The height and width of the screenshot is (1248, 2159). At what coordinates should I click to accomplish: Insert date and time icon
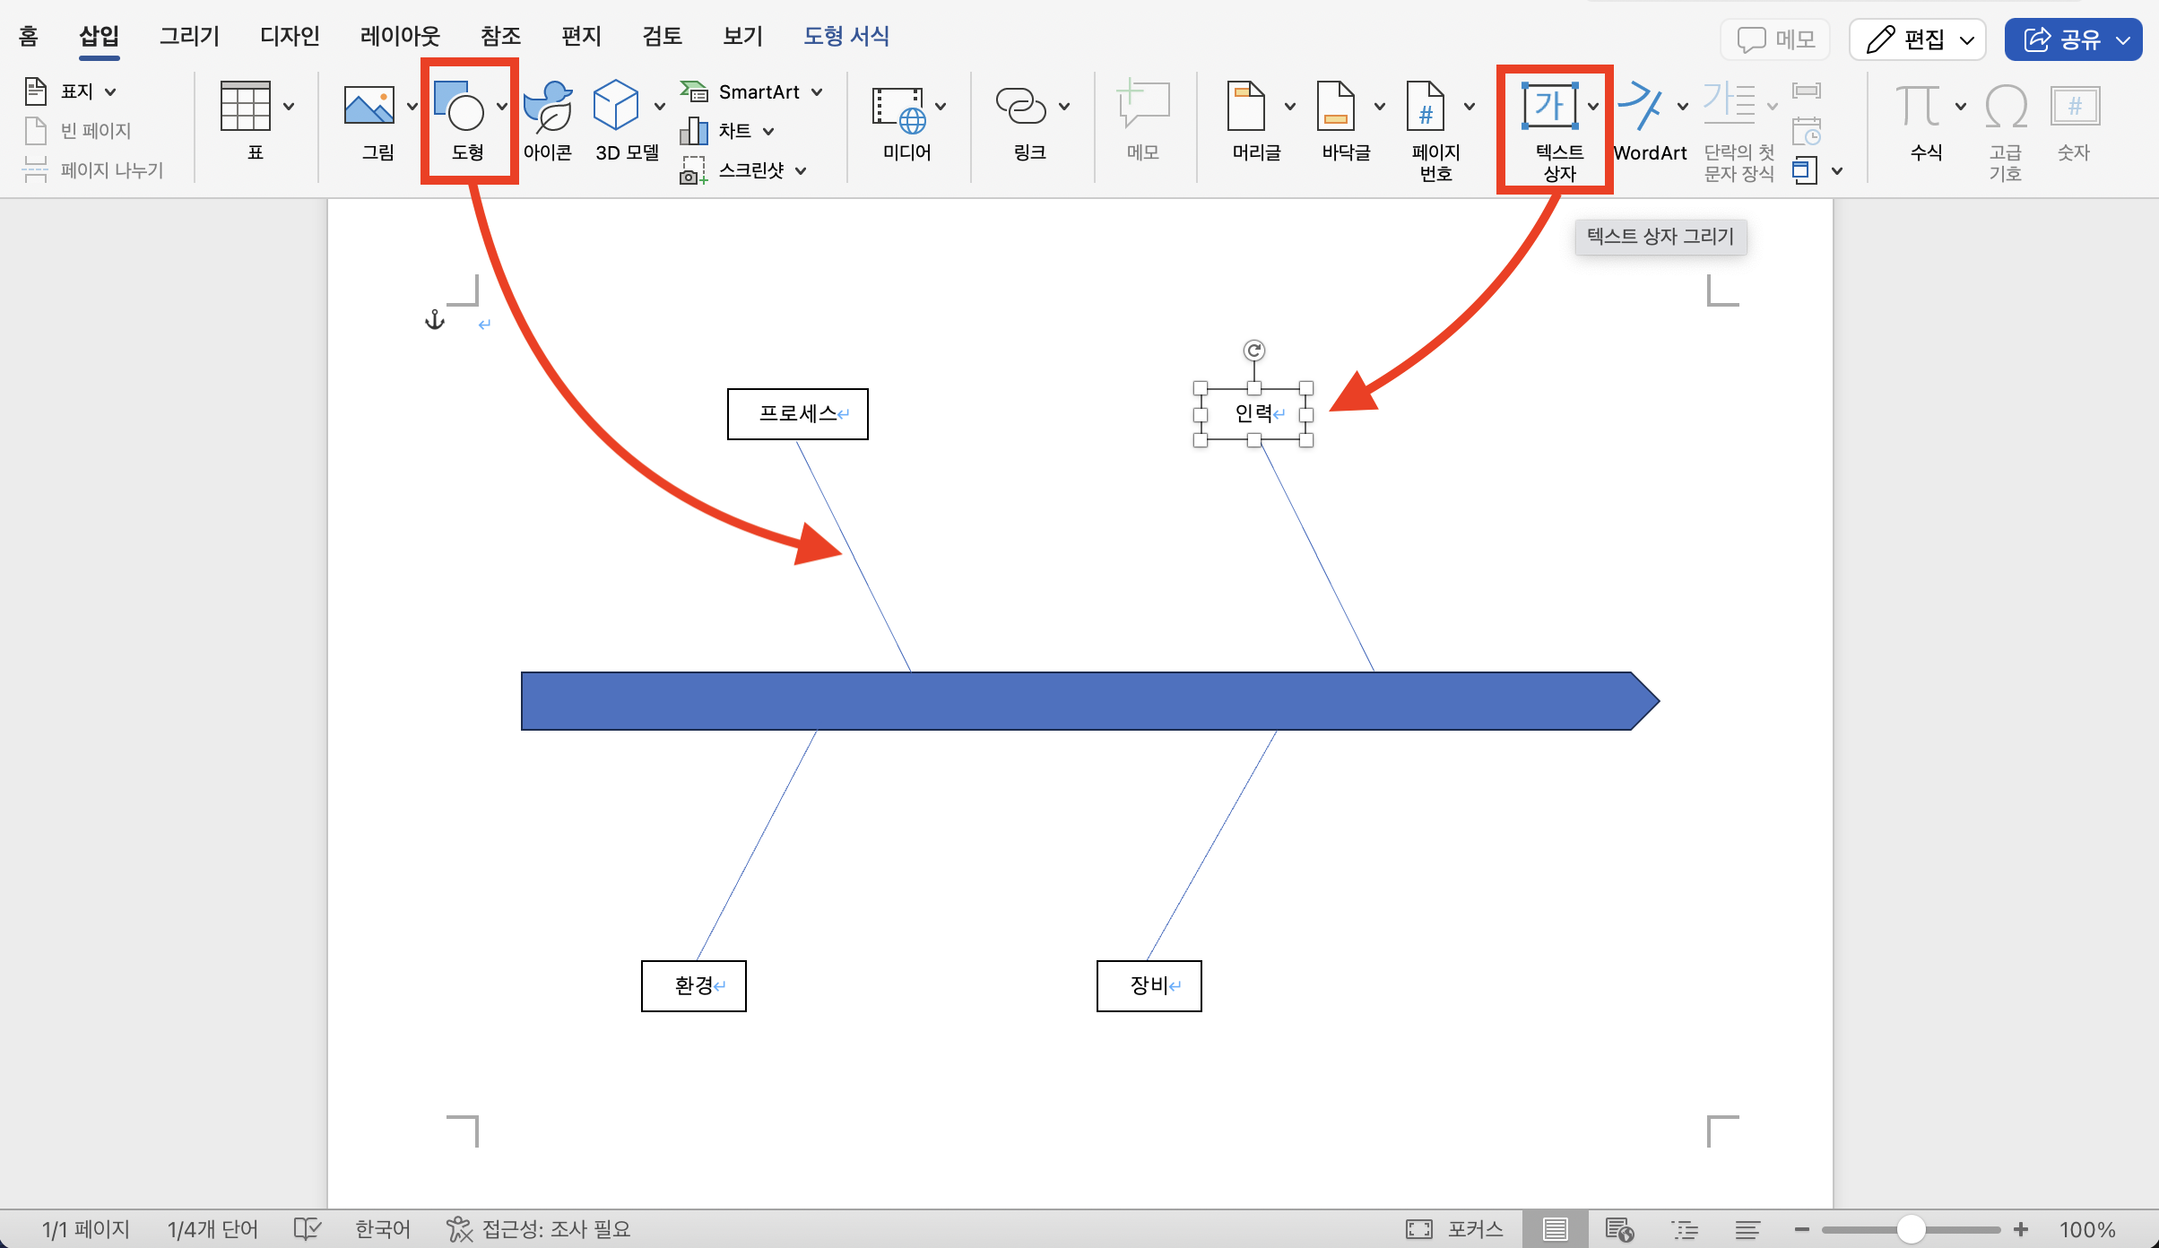pos(1806,131)
